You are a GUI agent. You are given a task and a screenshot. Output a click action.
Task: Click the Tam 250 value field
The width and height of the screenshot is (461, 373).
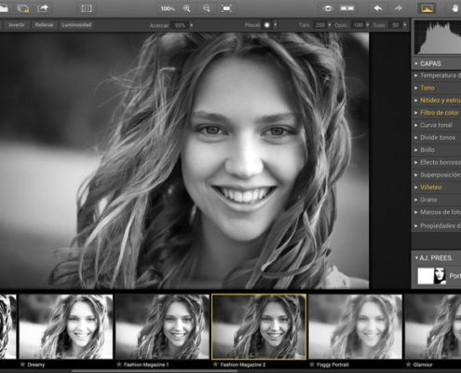pyautogui.click(x=319, y=25)
